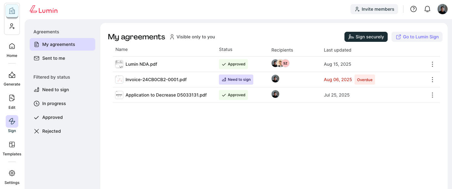
Task: Click the notification bell icon
Action: pos(427,9)
